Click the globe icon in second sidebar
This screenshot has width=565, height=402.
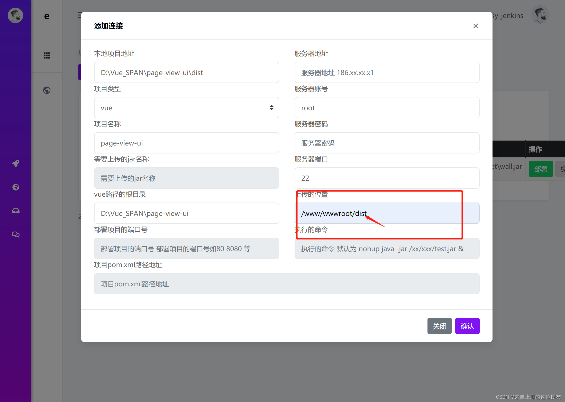tap(47, 90)
